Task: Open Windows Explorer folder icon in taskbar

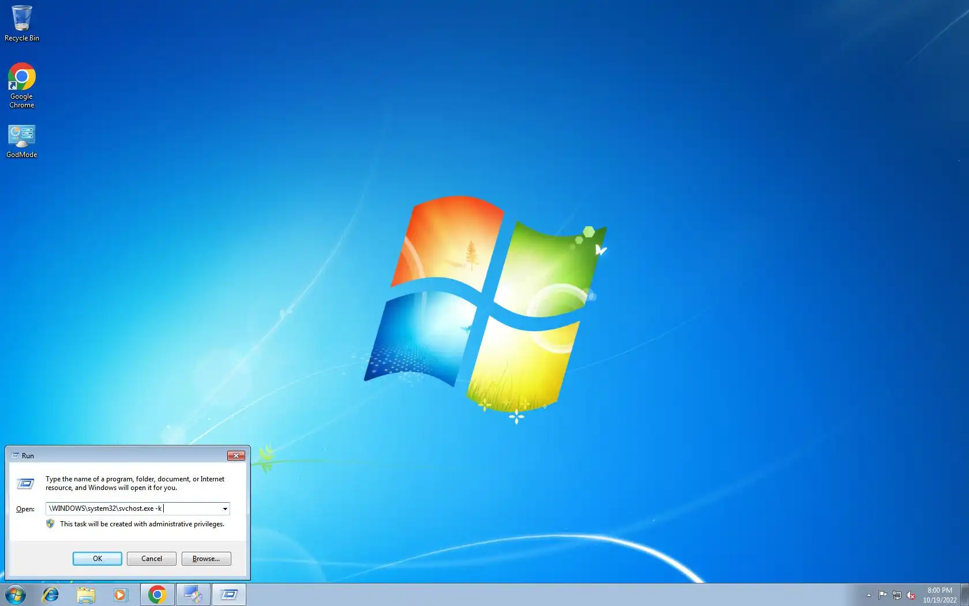Action: pyautogui.click(x=86, y=594)
